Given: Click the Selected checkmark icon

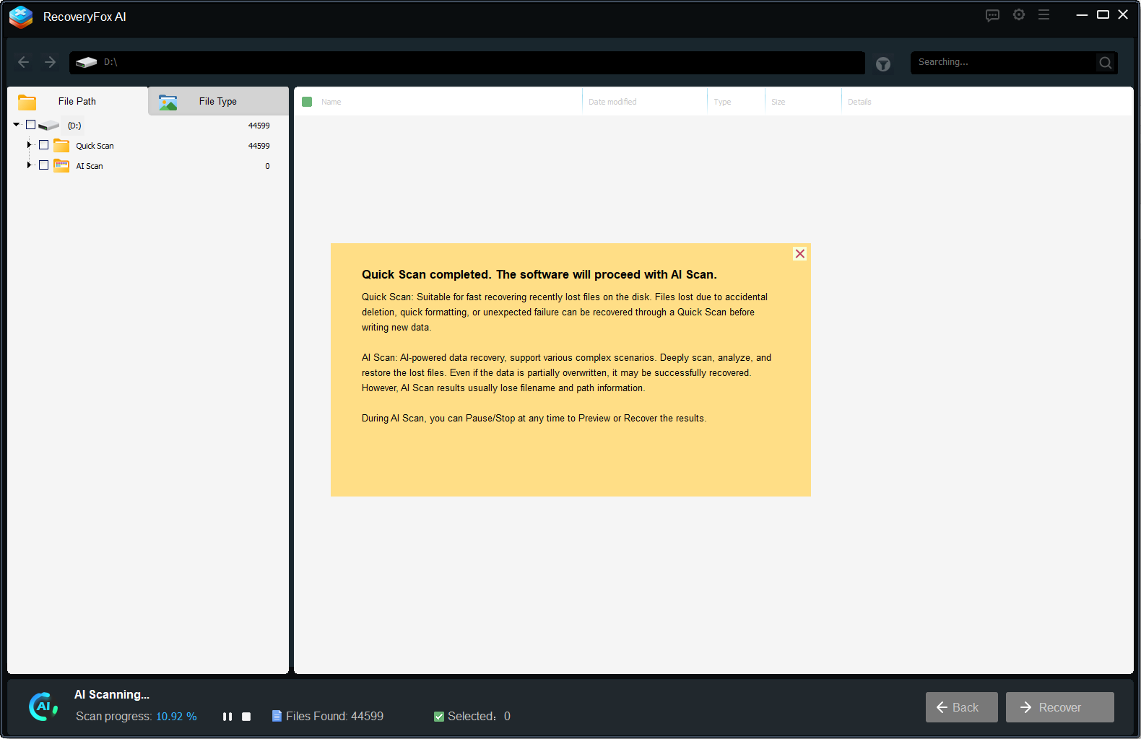Looking at the screenshot, I should [438, 717].
